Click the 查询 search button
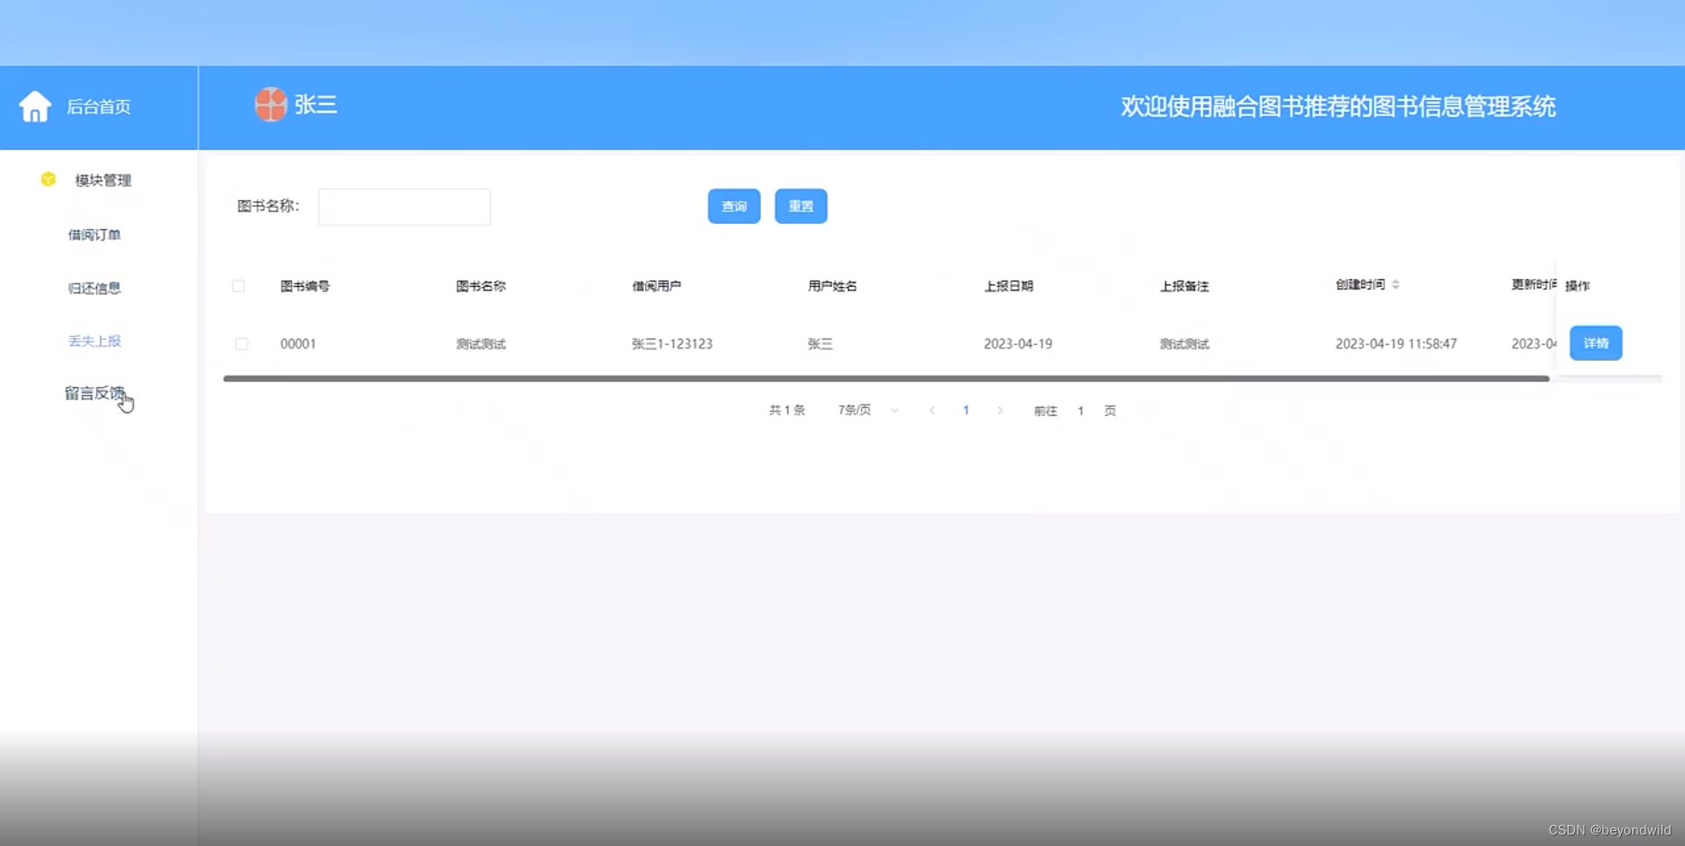The image size is (1685, 846). pyautogui.click(x=734, y=206)
